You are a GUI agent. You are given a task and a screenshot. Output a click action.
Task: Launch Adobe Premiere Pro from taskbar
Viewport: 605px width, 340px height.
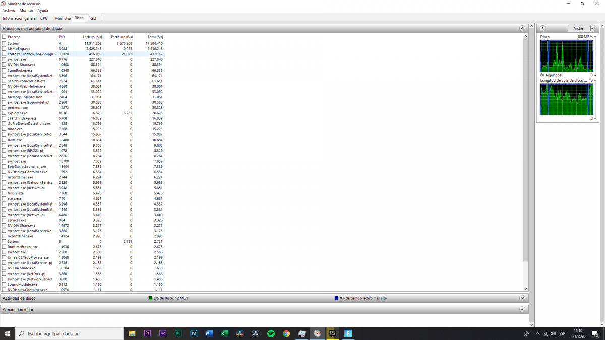tap(147, 333)
